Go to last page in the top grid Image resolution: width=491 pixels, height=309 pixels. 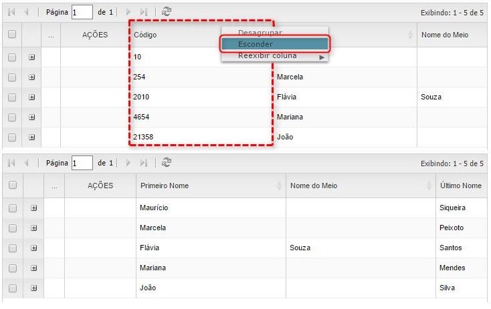[143, 12]
